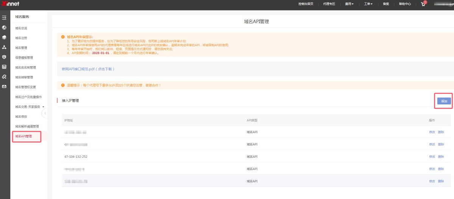Click the 添加 button
Viewport: 454px width, 199px height.
(x=444, y=101)
